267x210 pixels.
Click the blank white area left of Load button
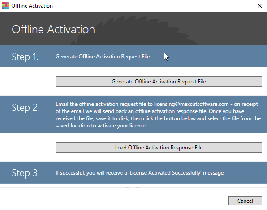point(28,147)
